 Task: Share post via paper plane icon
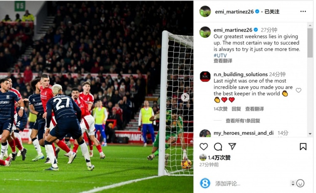(232, 146)
